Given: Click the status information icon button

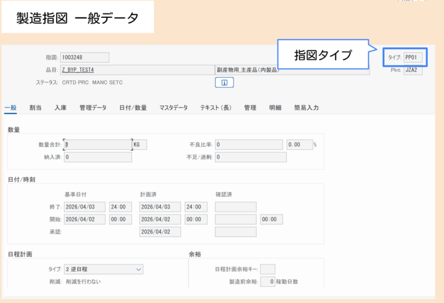Looking at the screenshot, I should (x=224, y=83).
